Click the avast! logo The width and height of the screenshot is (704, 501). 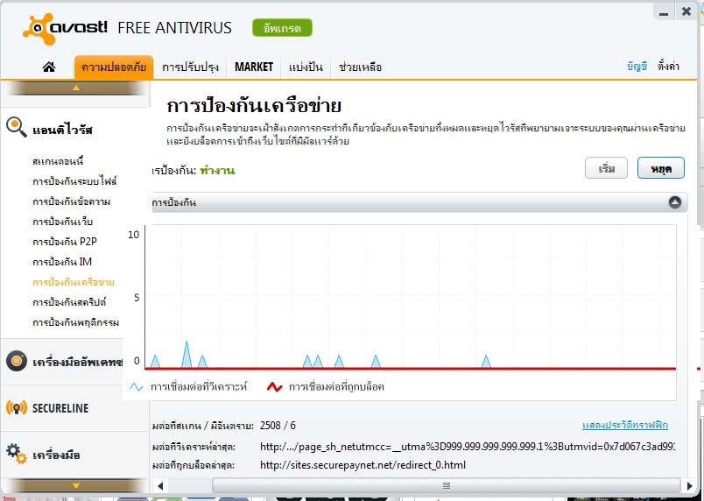point(66,29)
